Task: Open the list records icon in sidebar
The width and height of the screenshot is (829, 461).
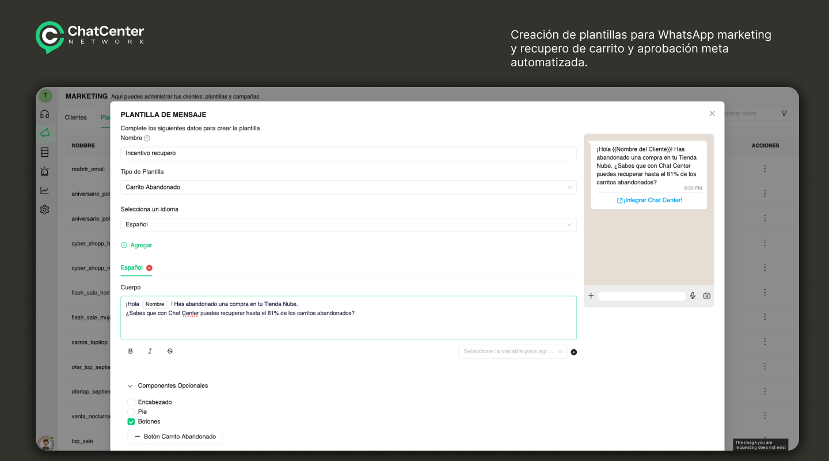Action: [45, 152]
